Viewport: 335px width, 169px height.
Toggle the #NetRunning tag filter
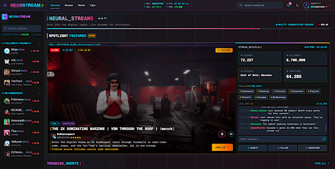pyautogui.click(x=278, y=97)
